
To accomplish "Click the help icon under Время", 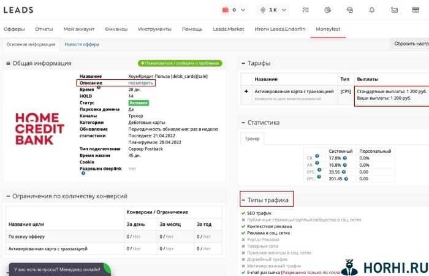I will coord(99,87).
